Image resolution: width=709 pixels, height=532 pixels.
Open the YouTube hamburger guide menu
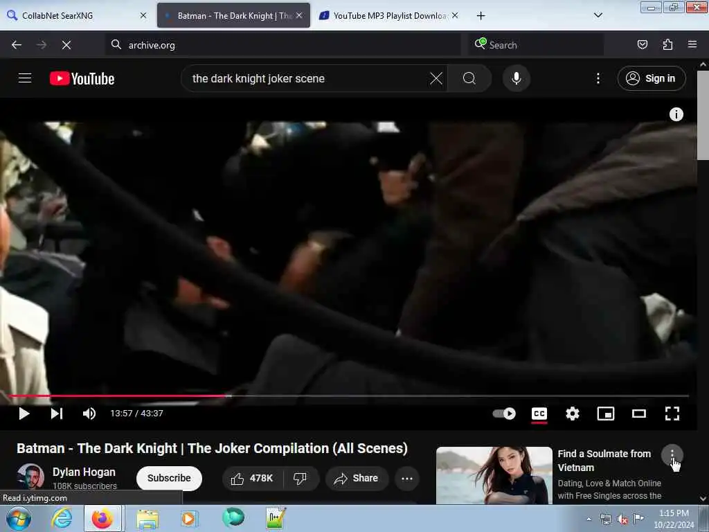tap(25, 78)
